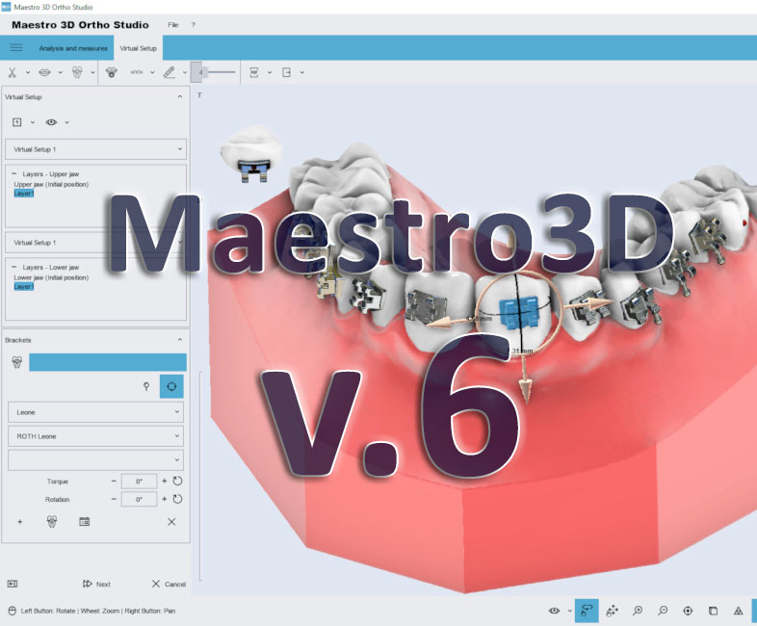Image resolution: width=757 pixels, height=626 pixels.
Task: Activate the lasso selection tool in bottom bar
Action: 586,611
